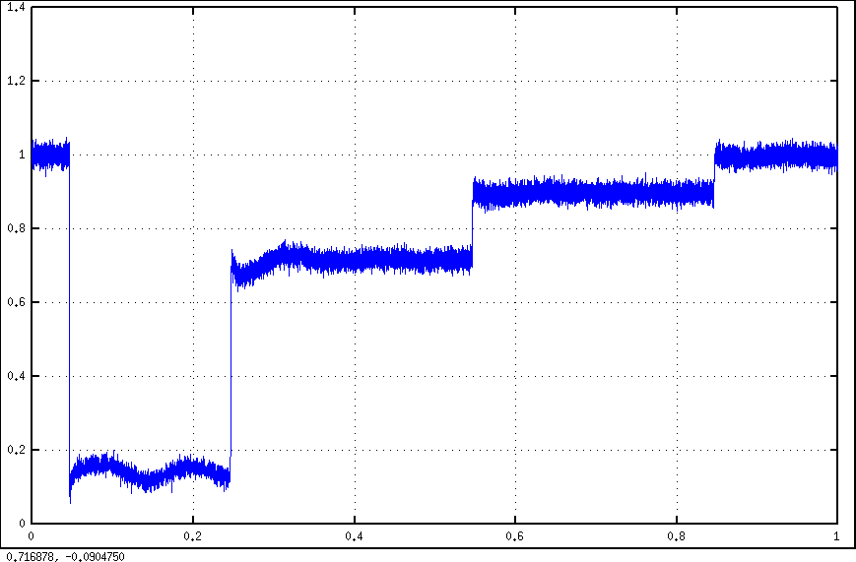Click the y-axis label 0.8

coord(16,228)
